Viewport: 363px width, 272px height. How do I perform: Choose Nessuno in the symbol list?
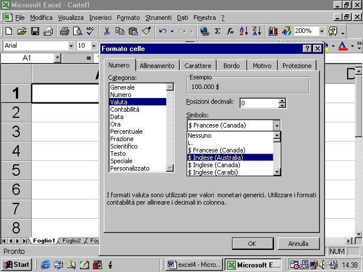(230, 135)
